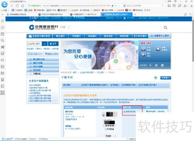Click the 在线客服 service assistant icon
The image size is (194, 141).
[144, 49]
